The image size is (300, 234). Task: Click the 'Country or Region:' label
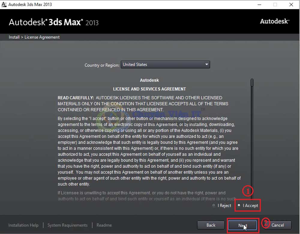(102, 65)
